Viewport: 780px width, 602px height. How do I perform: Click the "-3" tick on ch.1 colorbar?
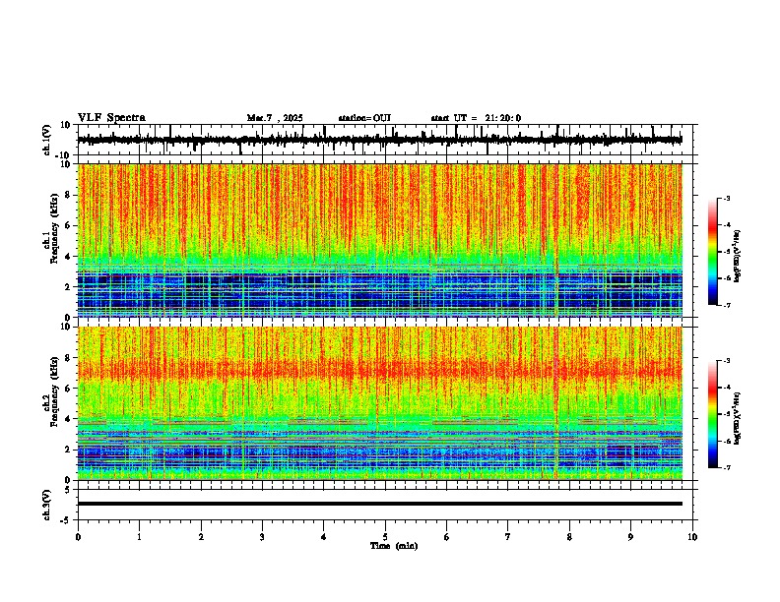pyautogui.click(x=726, y=198)
